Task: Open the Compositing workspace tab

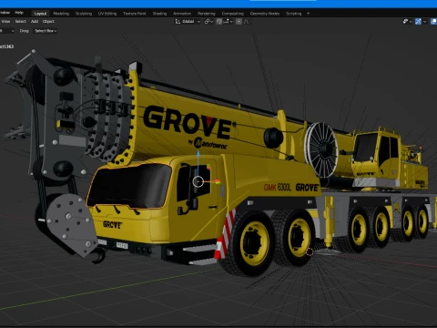Action: point(233,14)
